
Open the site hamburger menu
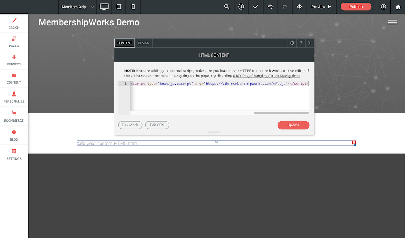(x=392, y=23)
